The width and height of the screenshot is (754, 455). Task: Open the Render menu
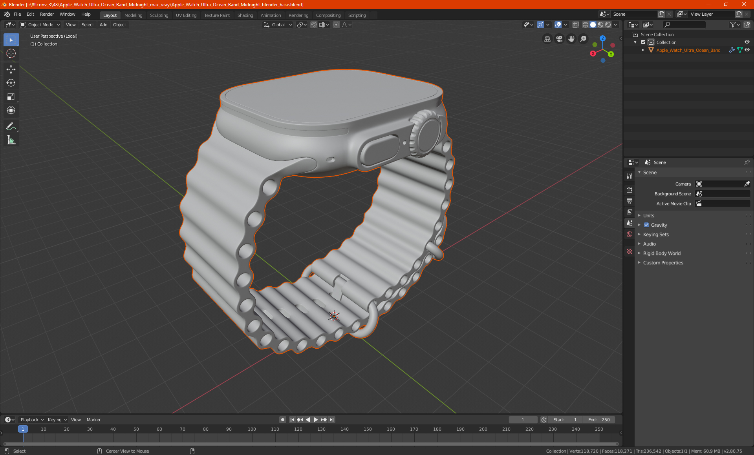47,14
